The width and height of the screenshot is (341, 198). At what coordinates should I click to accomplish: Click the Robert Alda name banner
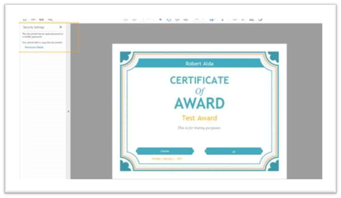pos(200,64)
